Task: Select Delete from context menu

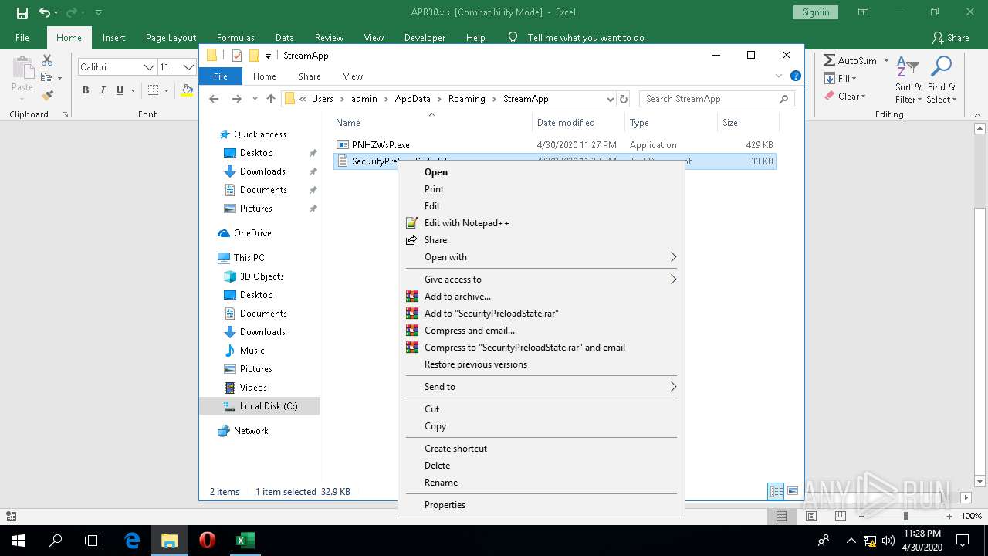Action: 437,466
